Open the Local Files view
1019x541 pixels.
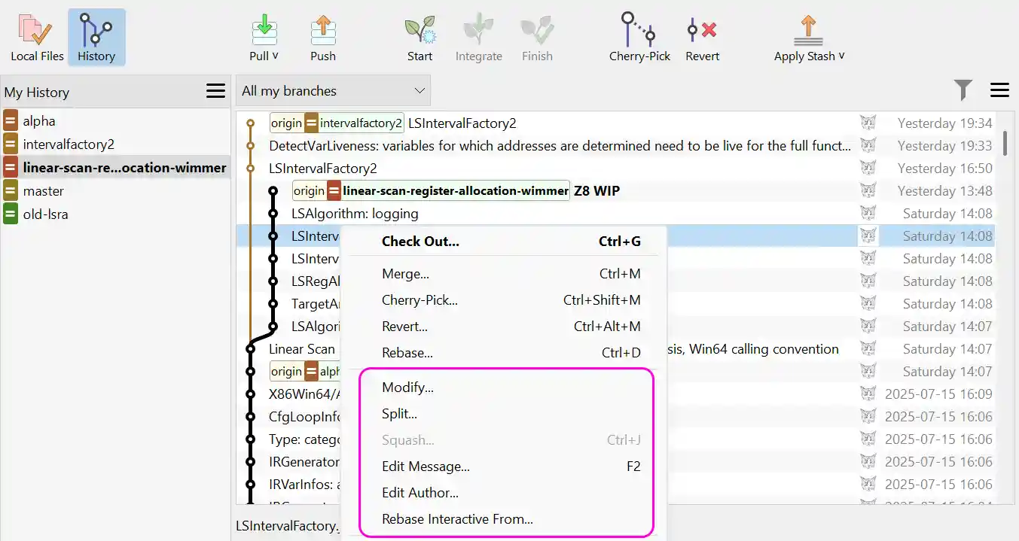pyautogui.click(x=35, y=35)
